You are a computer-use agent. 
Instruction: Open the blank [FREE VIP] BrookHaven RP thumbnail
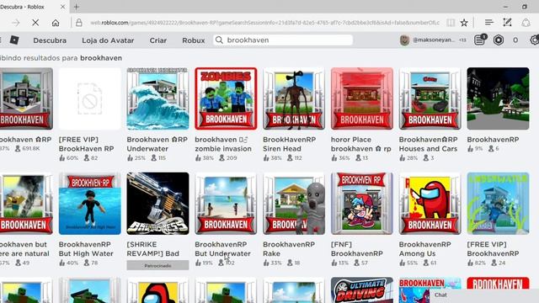click(x=90, y=98)
